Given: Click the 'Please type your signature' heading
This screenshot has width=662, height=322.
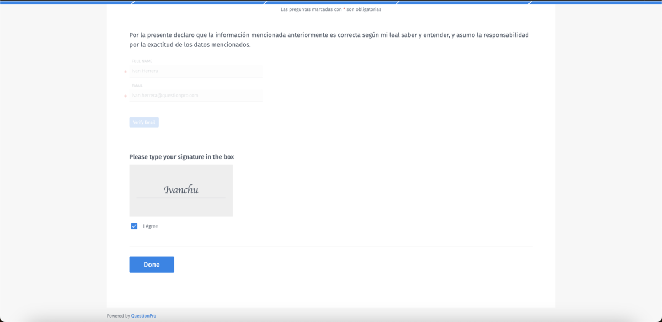Looking at the screenshot, I should coord(181,156).
